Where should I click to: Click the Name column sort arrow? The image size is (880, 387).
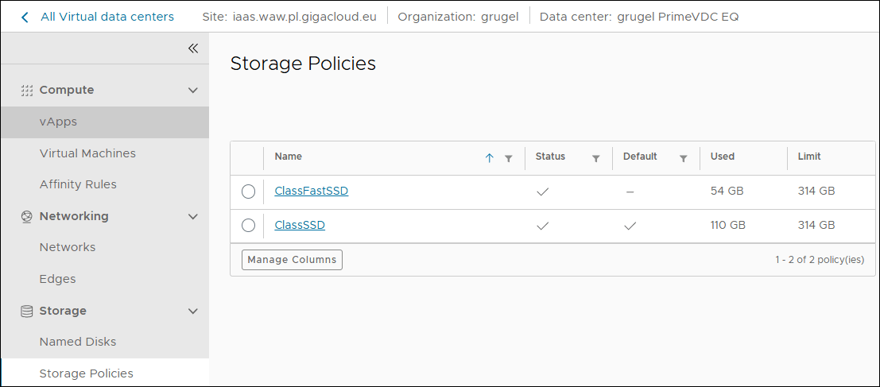(x=489, y=158)
